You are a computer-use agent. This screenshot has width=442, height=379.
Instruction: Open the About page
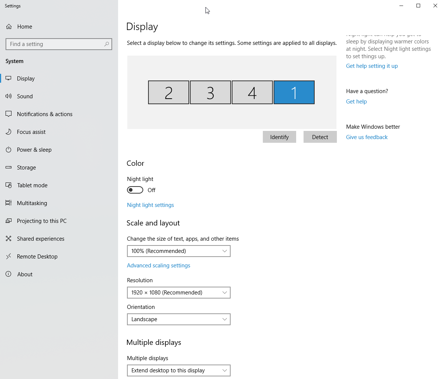[59, 274]
